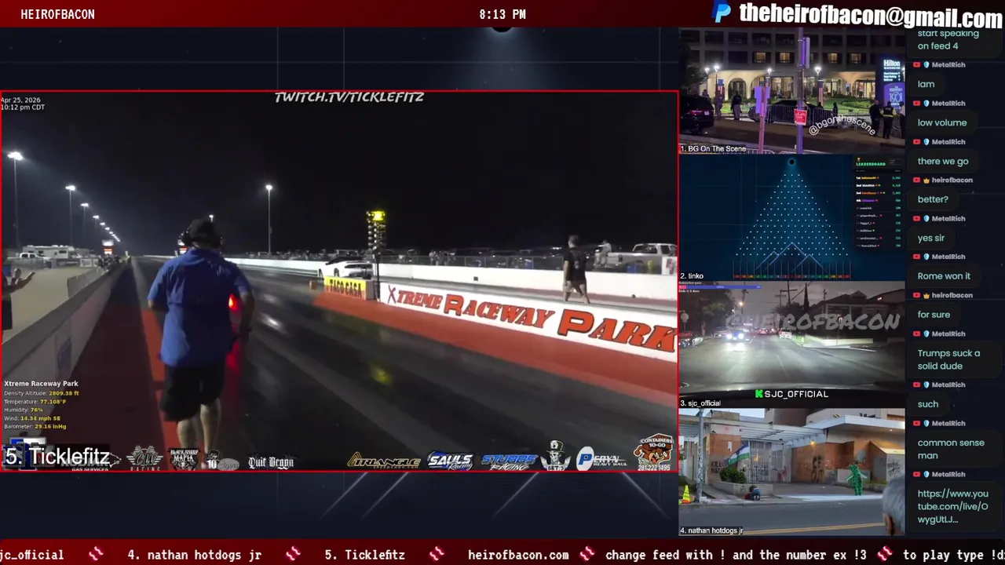This screenshot has height=565, width=1005.
Task: Click the bacon icon before 'heirofbacon.com' in ticker
Action: pos(437,554)
